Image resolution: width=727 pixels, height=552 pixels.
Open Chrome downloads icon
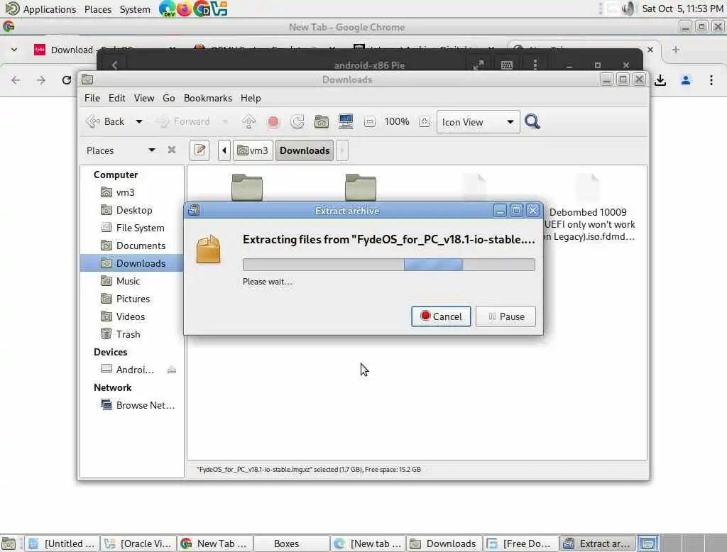click(660, 80)
